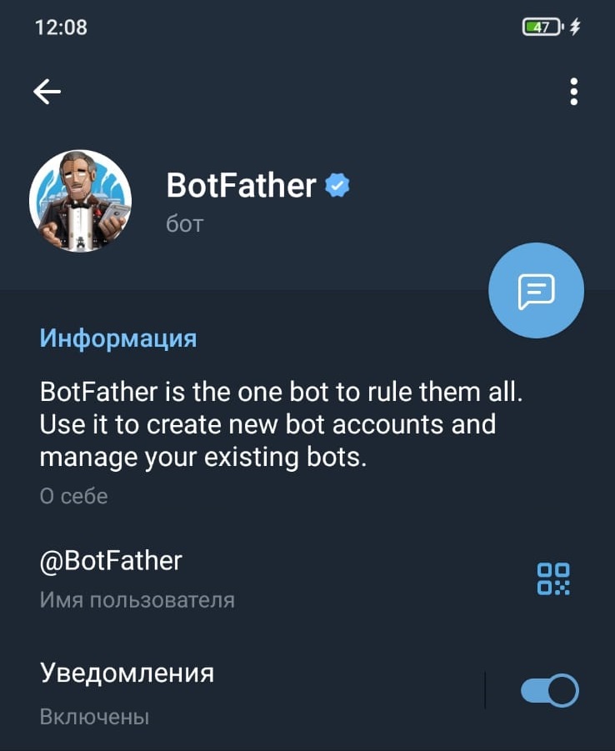Image resolution: width=615 pixels, height=751 pixels.
Task: Open chat with the message bubble button
Action: [536, 291]
